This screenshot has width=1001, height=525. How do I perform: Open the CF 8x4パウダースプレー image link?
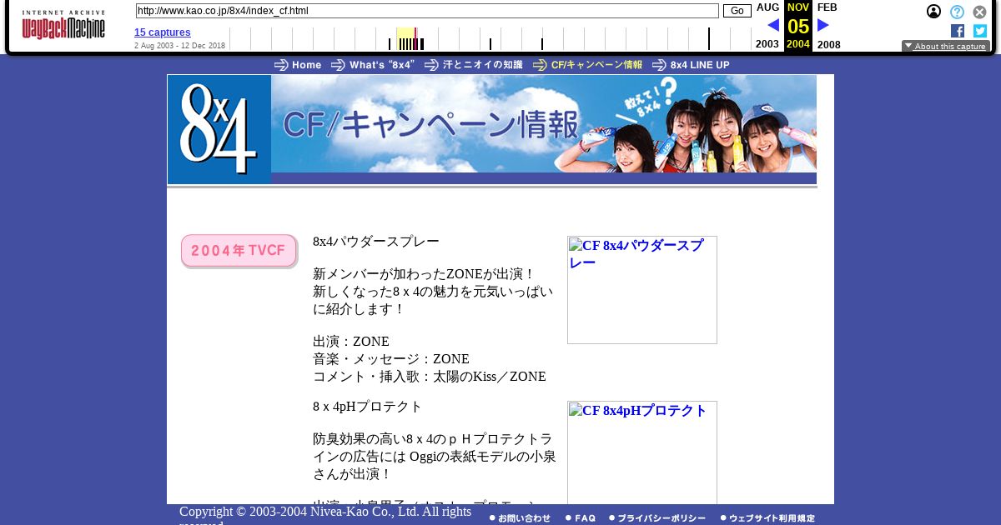(x=642, y=290)
